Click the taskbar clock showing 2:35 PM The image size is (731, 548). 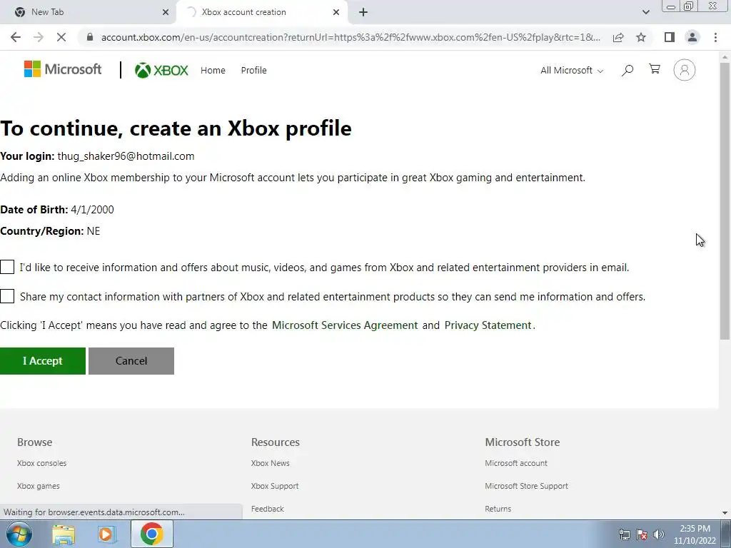(695, 534)
